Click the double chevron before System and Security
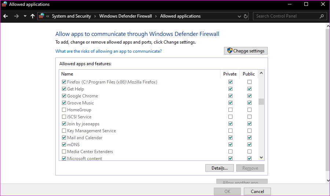330x196 pixels. (x=48, y=16)
